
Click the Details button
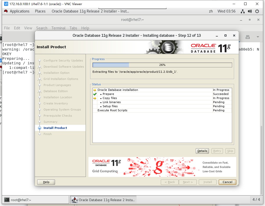coord(202,151)
